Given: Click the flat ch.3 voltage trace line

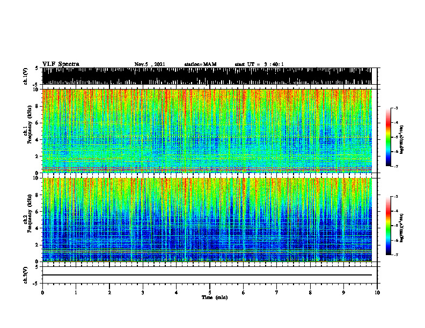Looking at the screenshot, I should pyautogui.click(x=207, y=275).
